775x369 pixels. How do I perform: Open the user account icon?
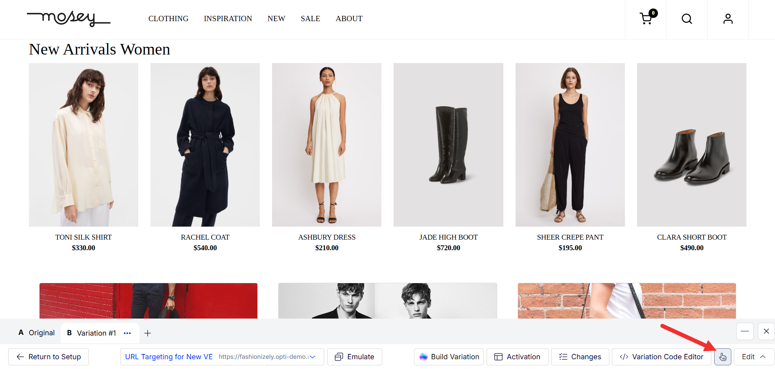728,19
